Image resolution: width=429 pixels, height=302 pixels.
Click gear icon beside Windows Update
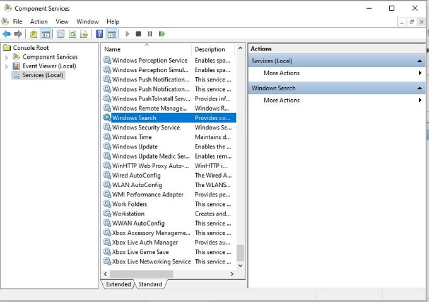(x=107, y=147)
